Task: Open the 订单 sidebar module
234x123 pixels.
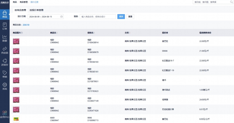Action: pyautogui.click(x=5, y=26)
